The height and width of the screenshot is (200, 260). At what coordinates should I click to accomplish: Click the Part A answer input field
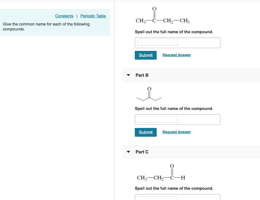(157, 43)
